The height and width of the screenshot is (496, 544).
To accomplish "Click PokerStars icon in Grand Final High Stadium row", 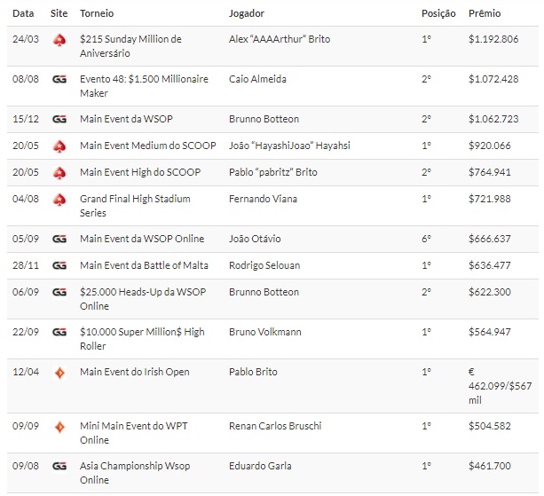I will pos(59,200).
